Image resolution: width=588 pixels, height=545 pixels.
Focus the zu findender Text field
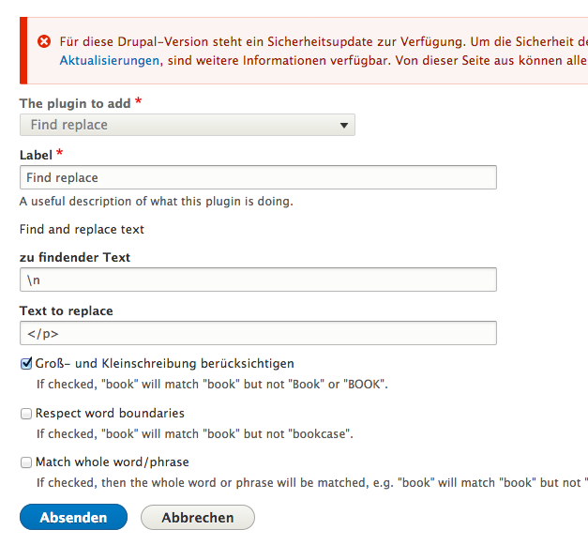(x=258, y=280)
